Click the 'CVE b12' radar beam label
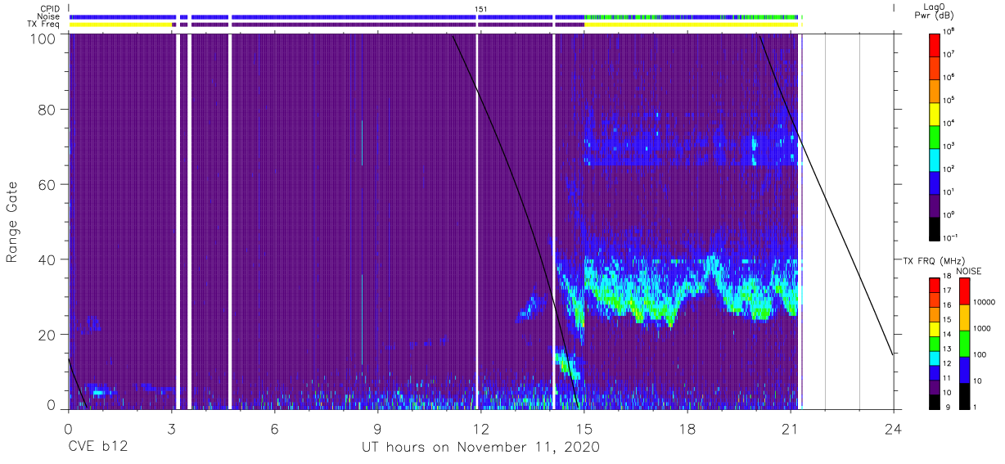The height and width of the screenshot is (464, 1005). pos(97,448)
